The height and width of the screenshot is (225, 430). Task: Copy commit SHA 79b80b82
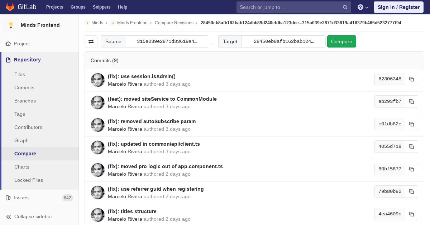[x=411, y=191]
